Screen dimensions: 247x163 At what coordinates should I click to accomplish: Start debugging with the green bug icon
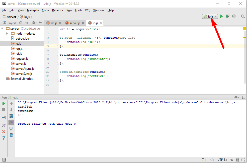[227, 16]
